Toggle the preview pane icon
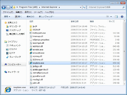The image size is (127, 95). click(116, 17)
